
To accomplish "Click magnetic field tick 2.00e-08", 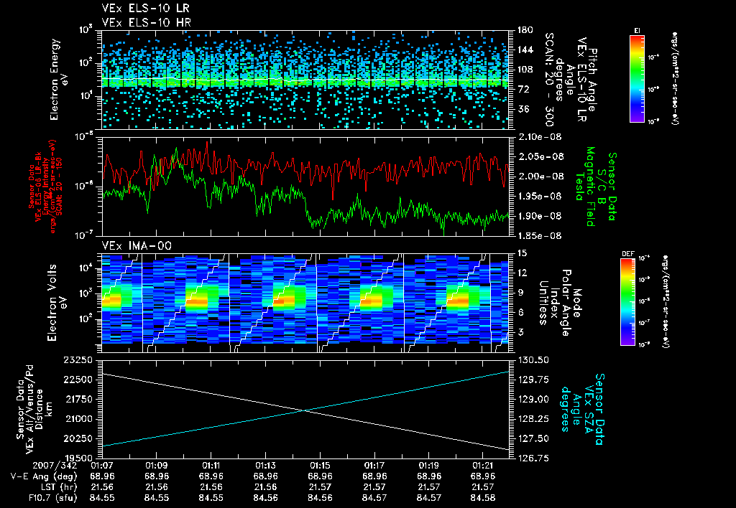I will pos(539,177).
